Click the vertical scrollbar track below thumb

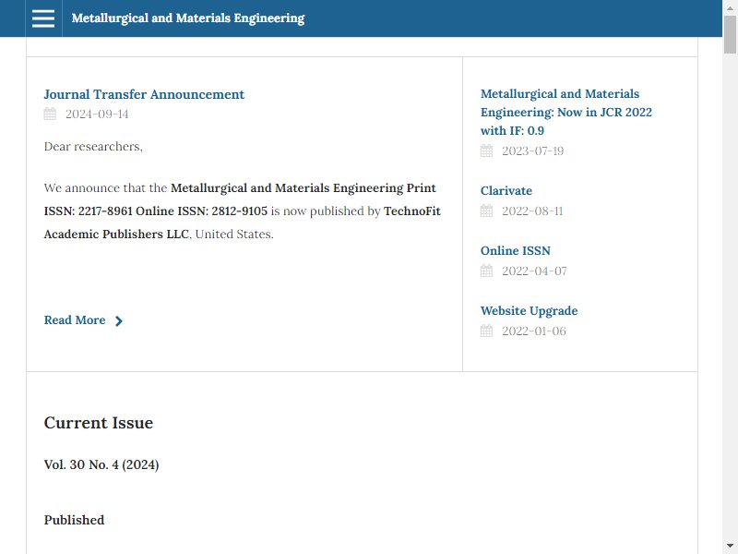(x=730, y=296)
